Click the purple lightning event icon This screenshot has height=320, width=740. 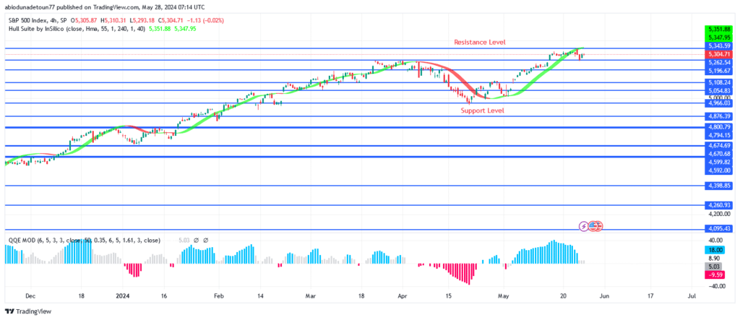(583, 226)
